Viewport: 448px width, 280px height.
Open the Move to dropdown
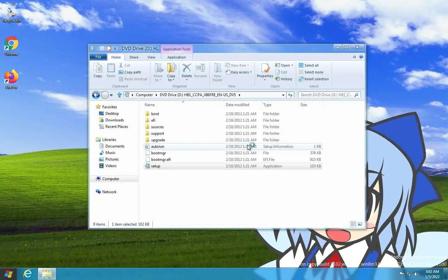point(158,72)
